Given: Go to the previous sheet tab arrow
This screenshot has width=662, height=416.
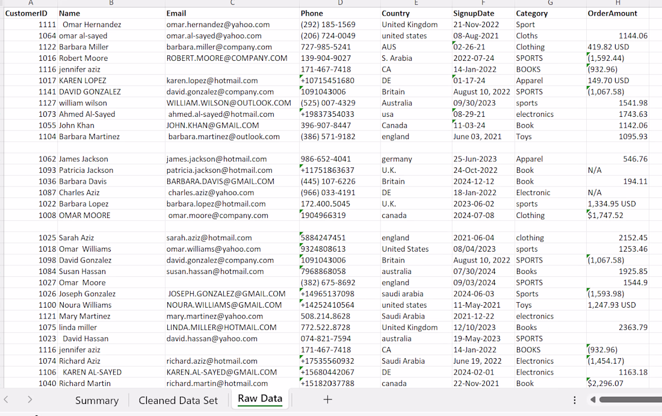Looking at the screenshot, I should click(6, 400).
